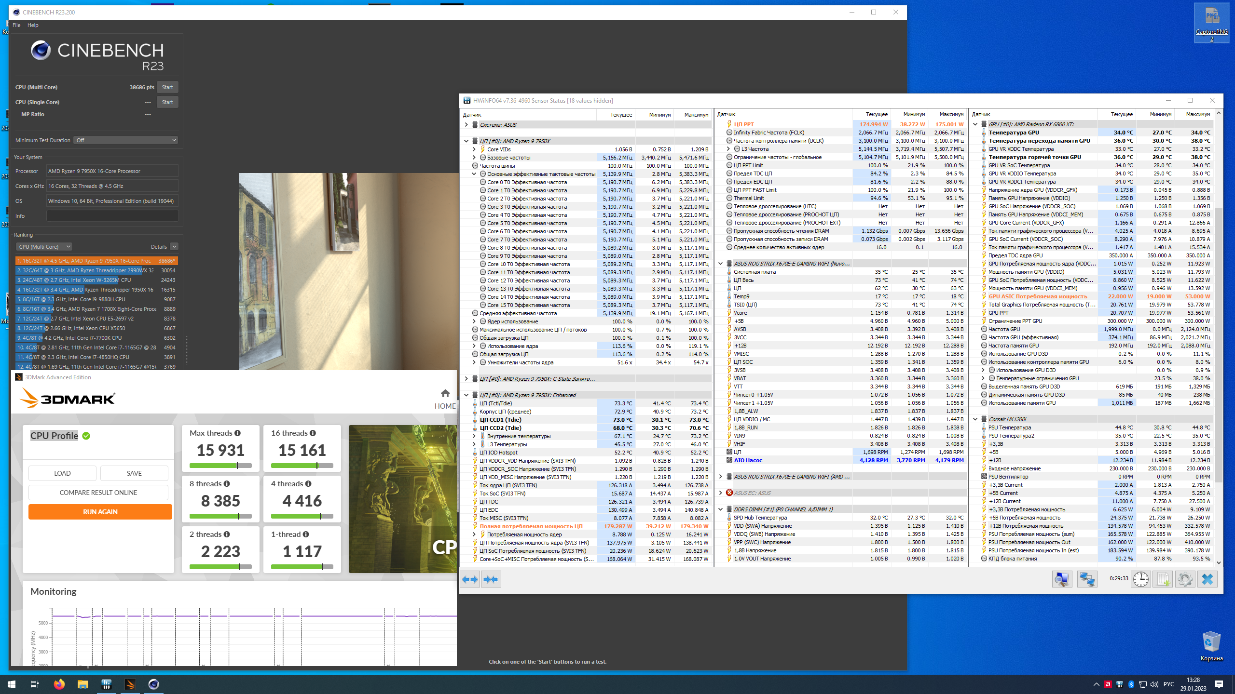Expand the Система: ASUS sensor group

[466, 125]
